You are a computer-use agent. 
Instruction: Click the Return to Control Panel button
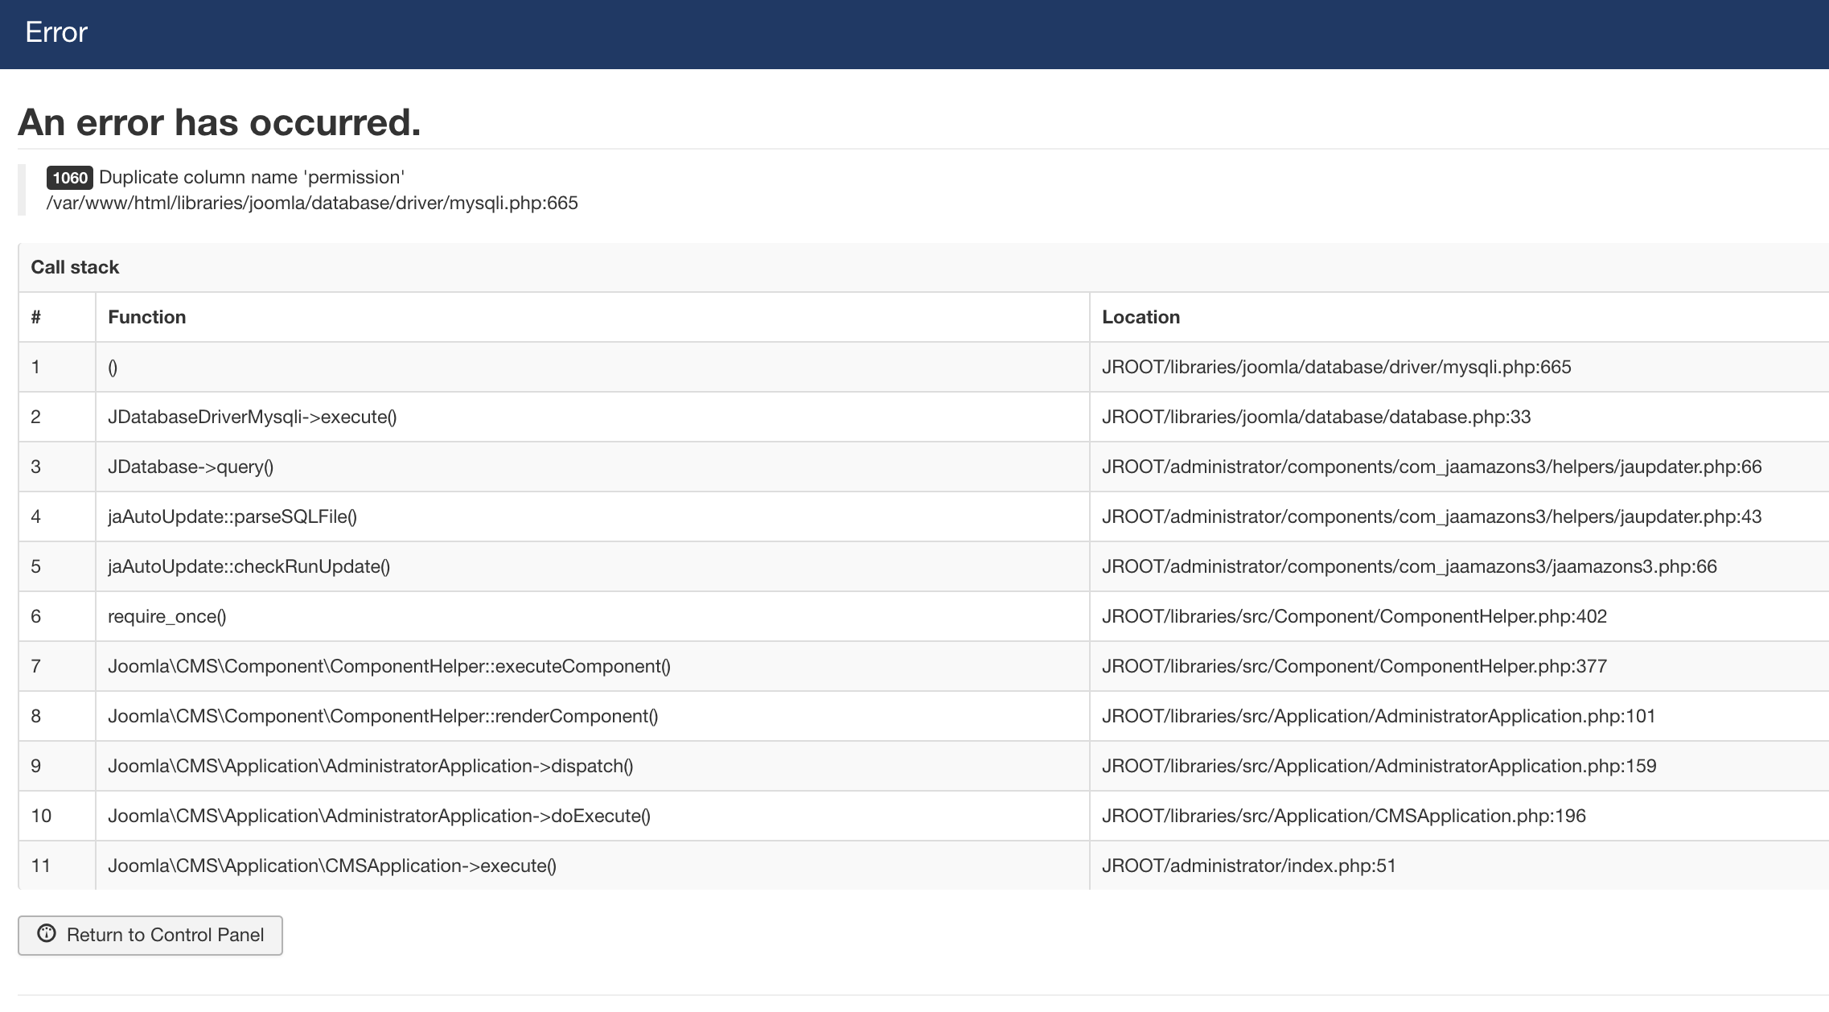[x=150, y=935]
